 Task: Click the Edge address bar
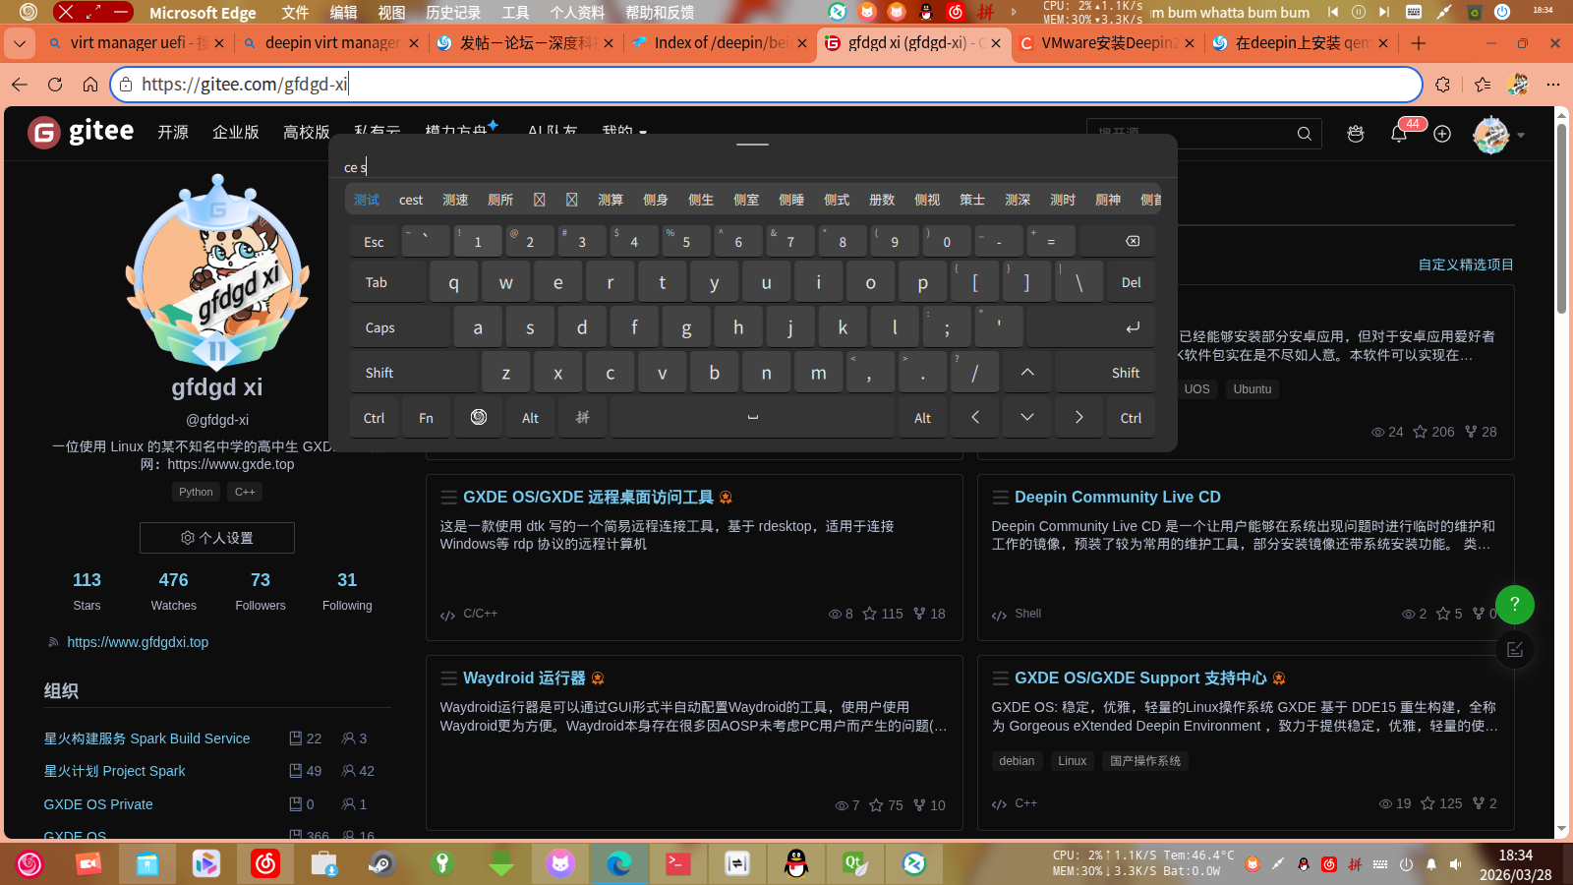[x=767, y=85]
